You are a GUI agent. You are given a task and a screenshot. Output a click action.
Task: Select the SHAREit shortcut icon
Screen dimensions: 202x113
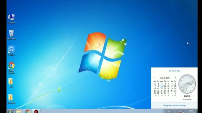11,51
